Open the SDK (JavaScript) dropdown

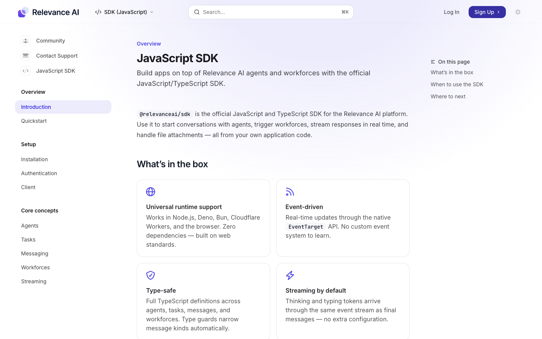click(124, 12)
